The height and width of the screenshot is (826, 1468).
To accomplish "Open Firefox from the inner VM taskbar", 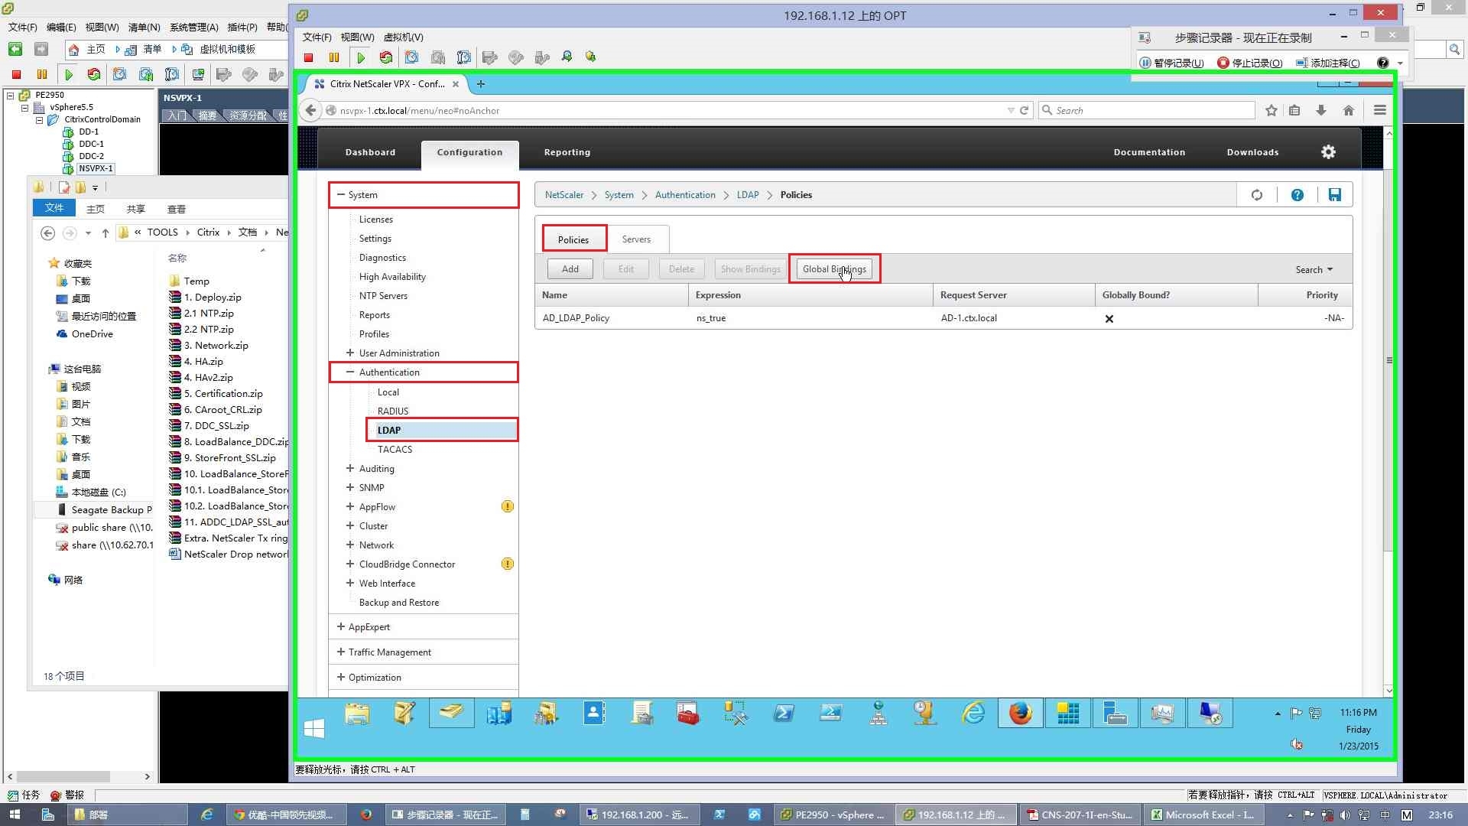I will 1020,714.
